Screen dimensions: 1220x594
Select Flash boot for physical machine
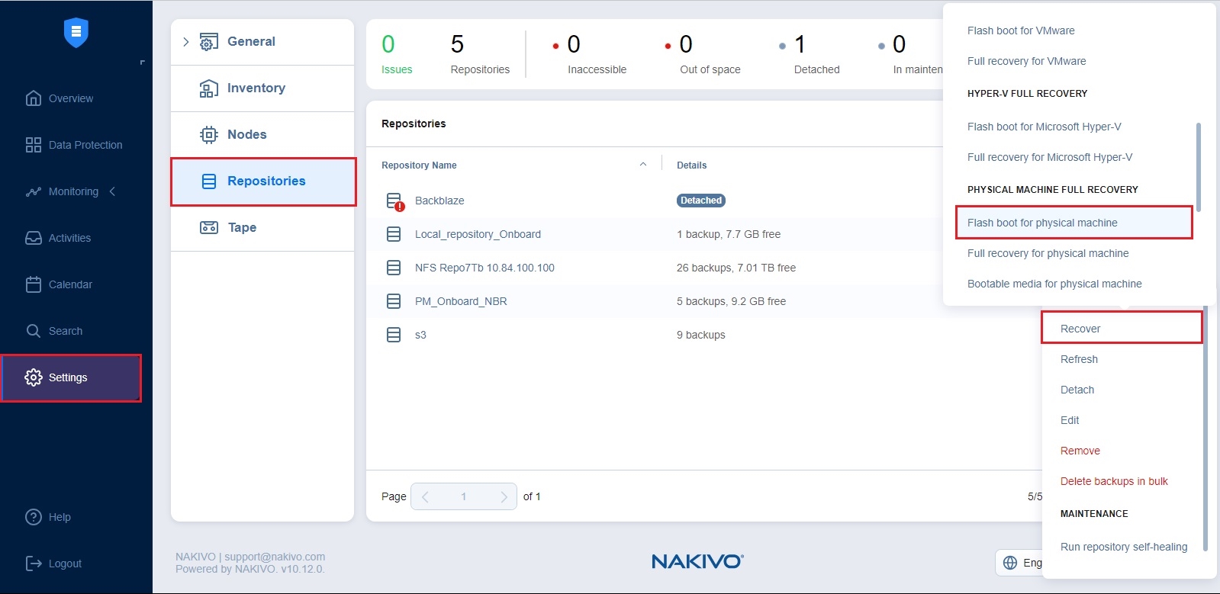pos(1041,223)
